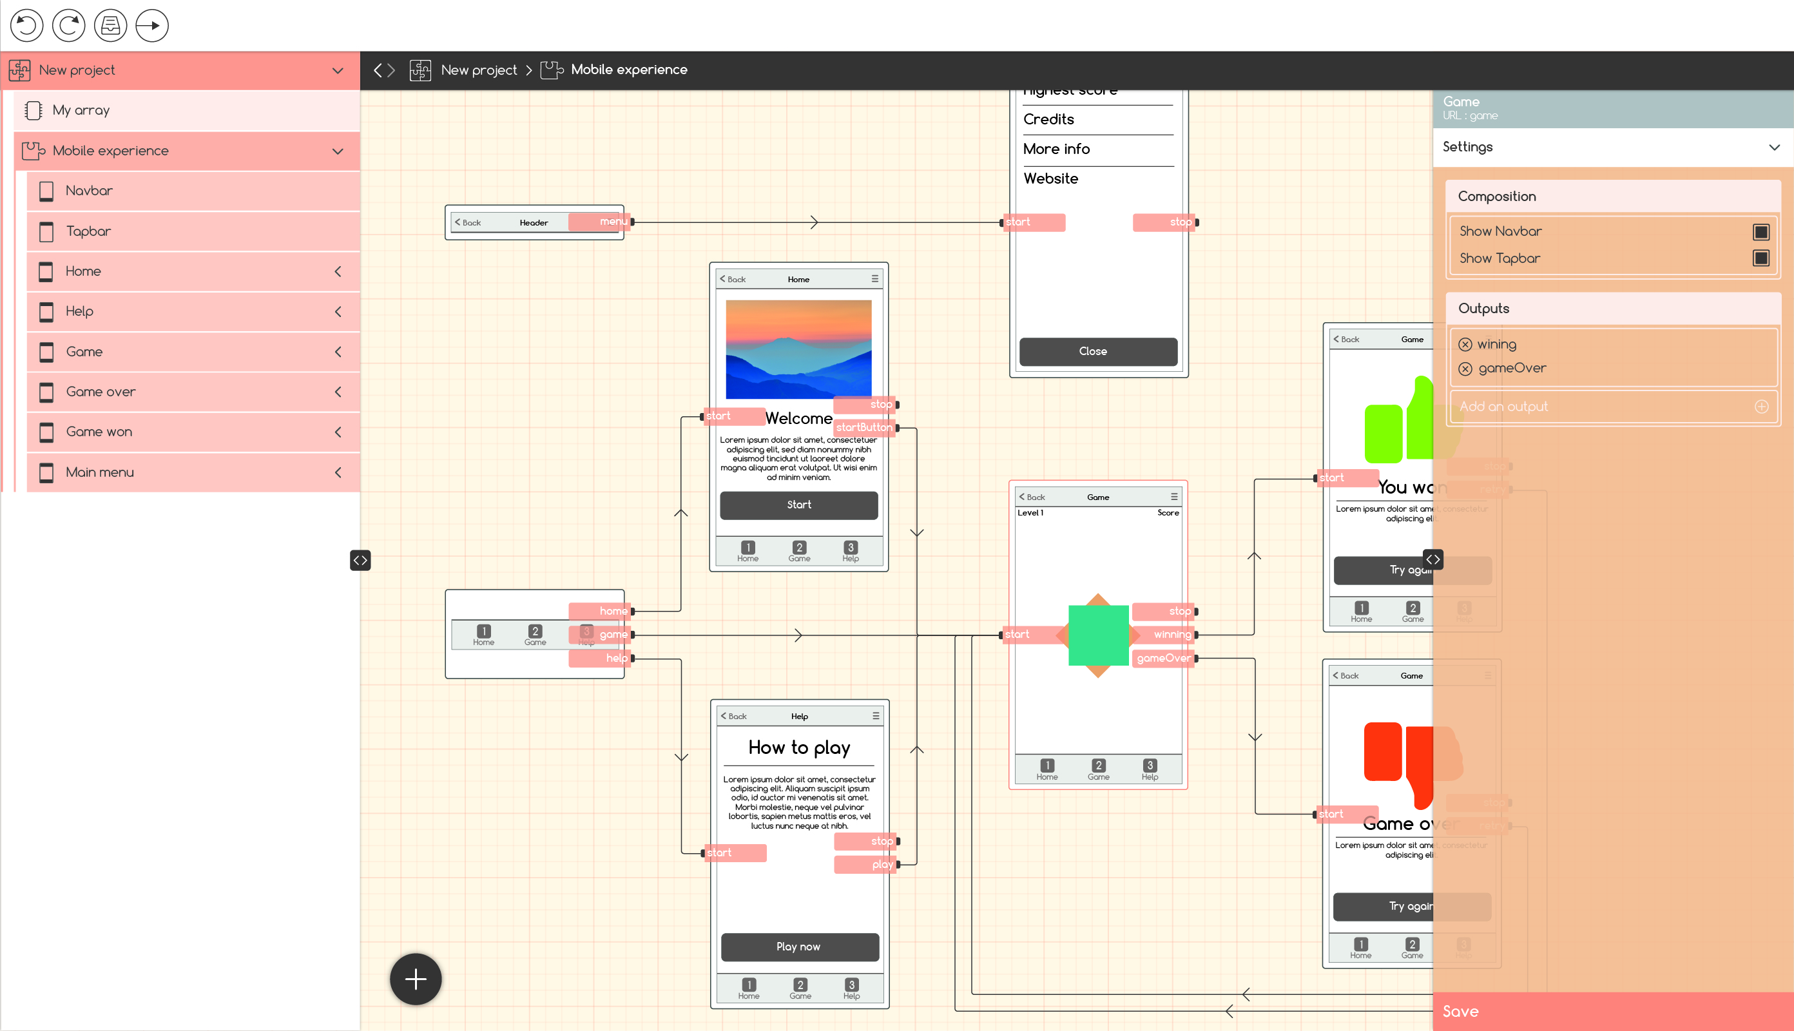Open New project in the breadcrumb

coord(479,70)
